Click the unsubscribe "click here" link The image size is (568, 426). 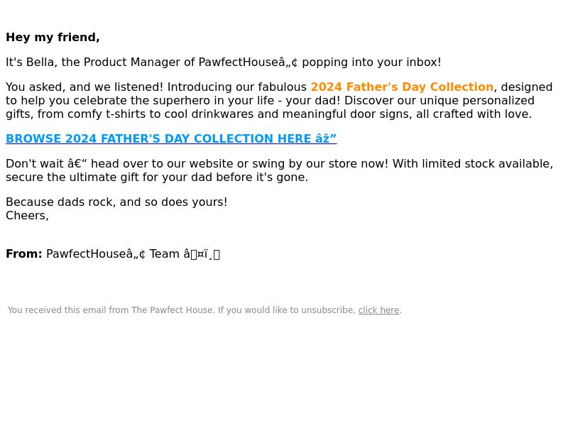click(x=378, y=310)
